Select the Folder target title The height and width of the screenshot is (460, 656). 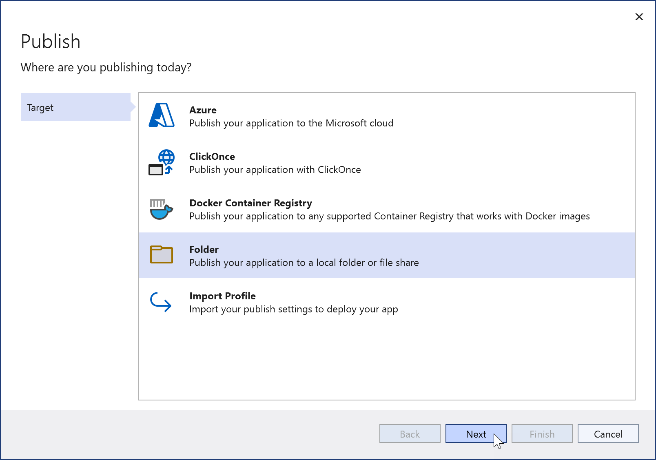[204, 250]
